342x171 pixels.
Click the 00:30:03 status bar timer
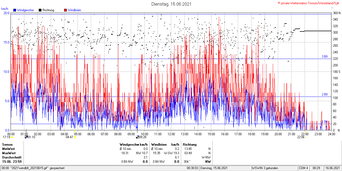click(x=192, y=168)
